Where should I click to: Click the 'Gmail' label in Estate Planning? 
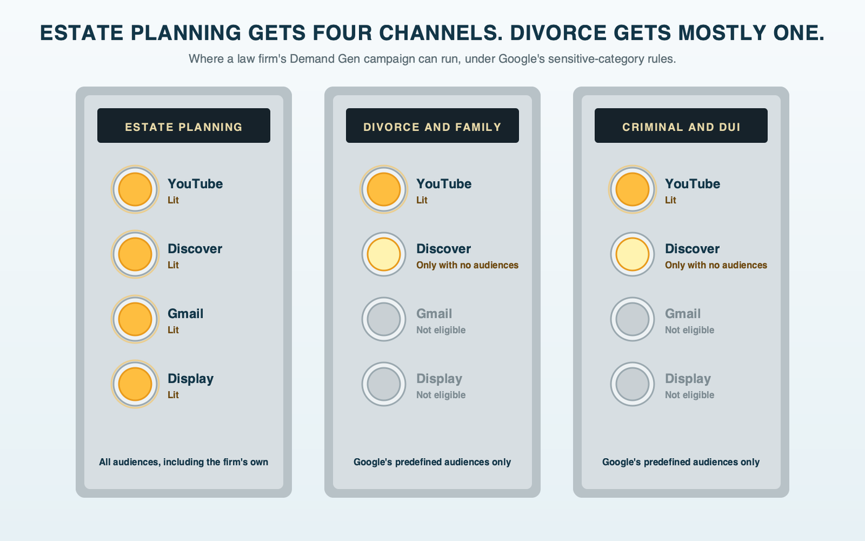tap(185, 313)
